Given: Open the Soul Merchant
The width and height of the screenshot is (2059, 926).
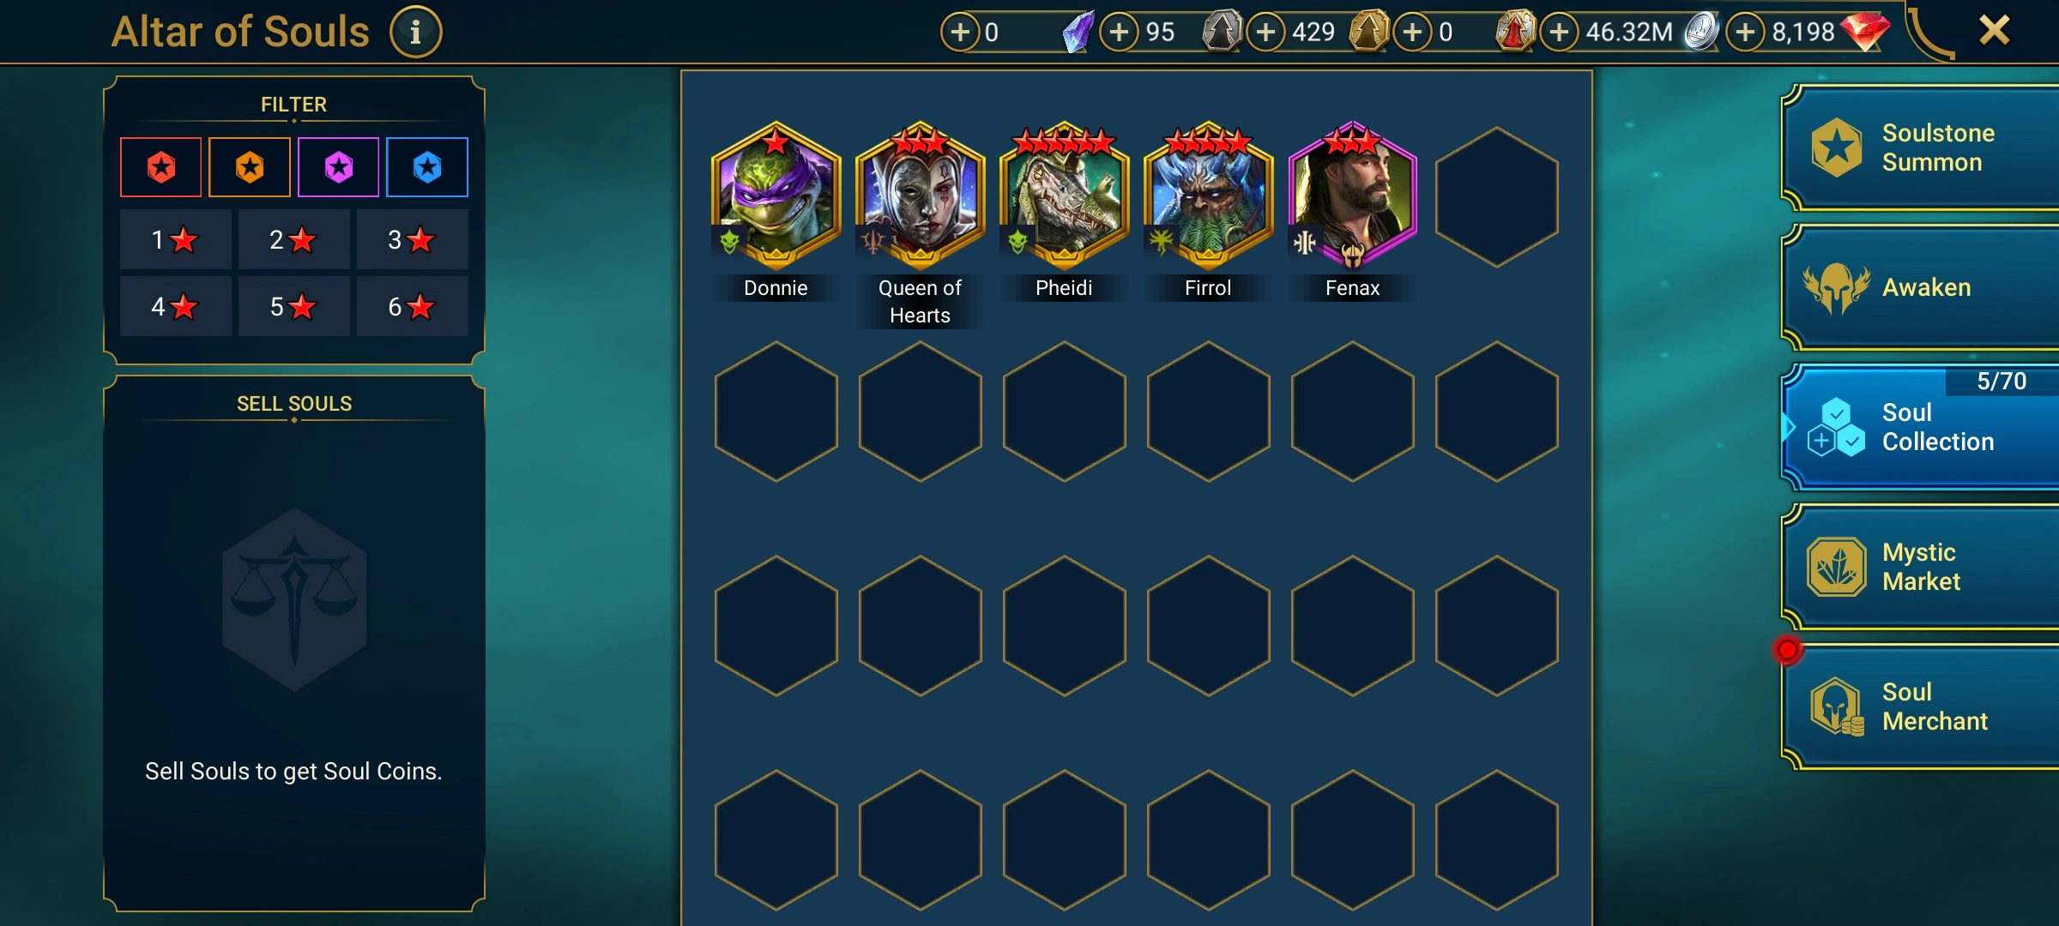Looking at the screenshot, I should 1922,707.
